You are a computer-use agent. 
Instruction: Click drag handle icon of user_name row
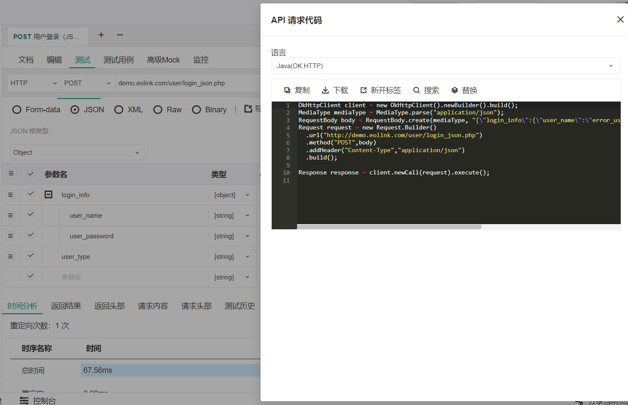tap(11, 215)
